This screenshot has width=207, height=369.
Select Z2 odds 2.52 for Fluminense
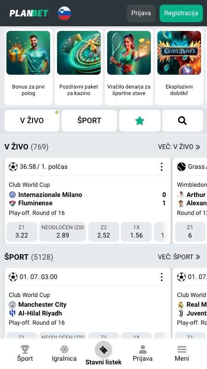coord(103,232)
